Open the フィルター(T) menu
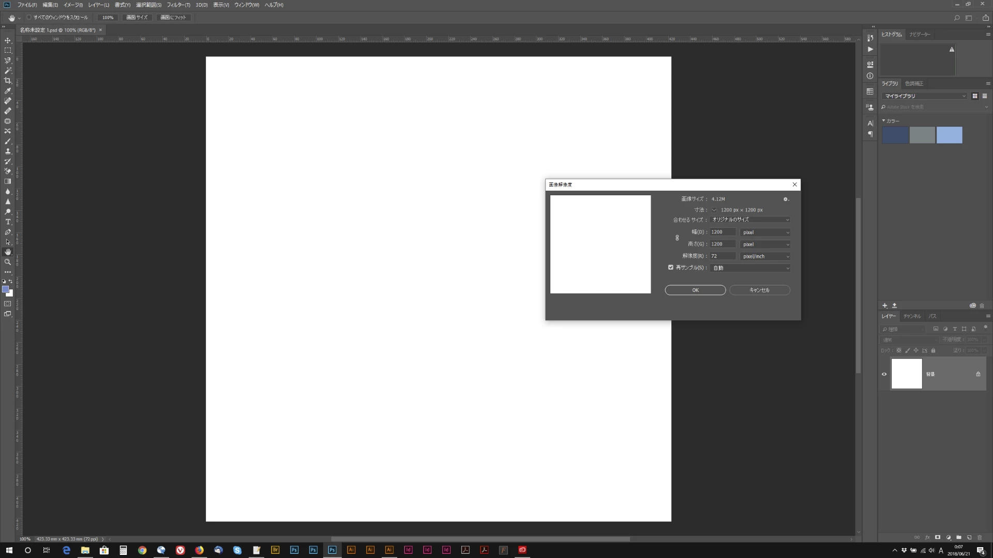Image resolution: width=993 pixels, height=558 pixels. click(x=178, y=5)
